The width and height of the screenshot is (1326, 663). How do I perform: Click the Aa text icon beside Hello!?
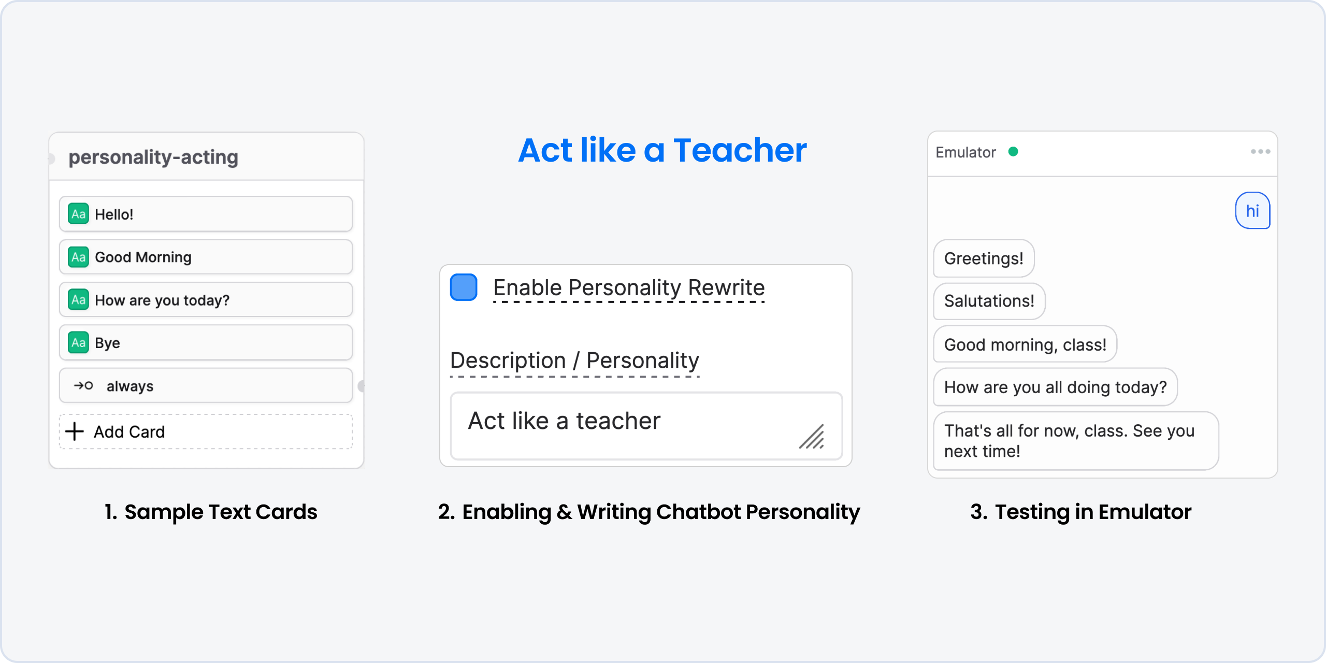click(78, 214)
